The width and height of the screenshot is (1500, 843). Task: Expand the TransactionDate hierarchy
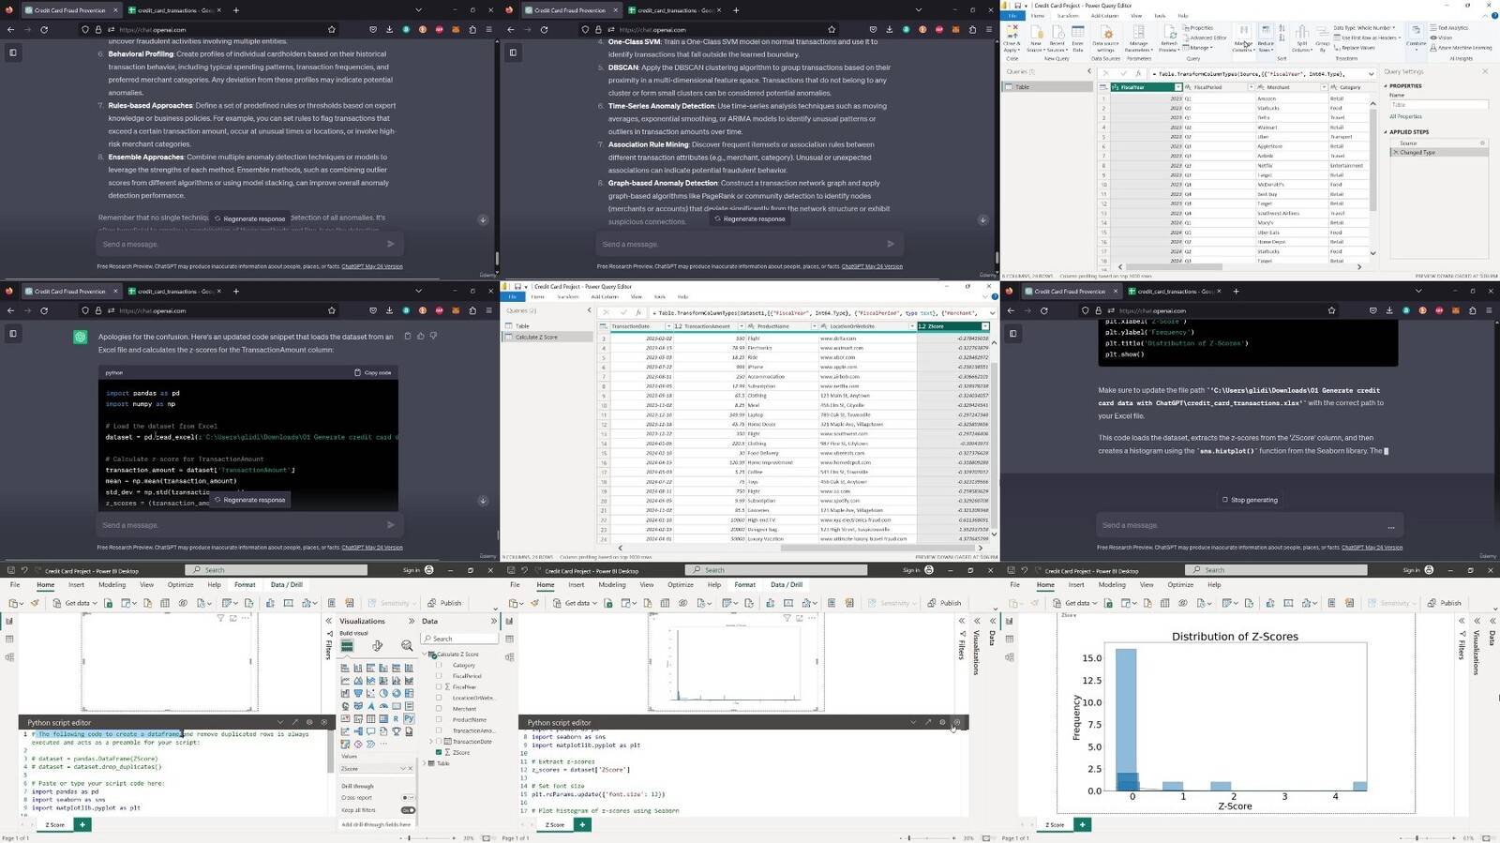431,741
